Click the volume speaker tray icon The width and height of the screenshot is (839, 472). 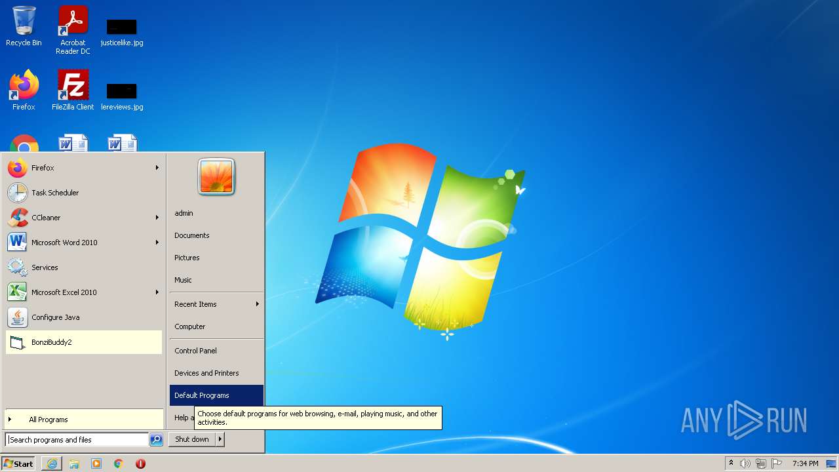click(x=745, y=463)
